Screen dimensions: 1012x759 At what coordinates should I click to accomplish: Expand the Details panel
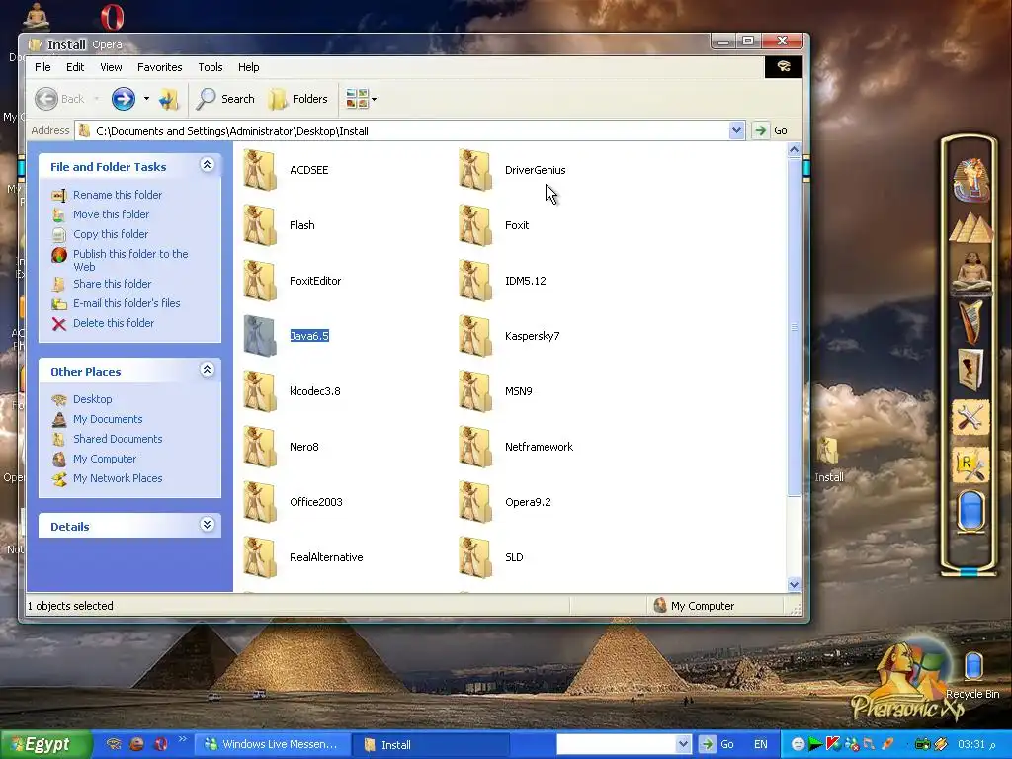tap(207, 524)
